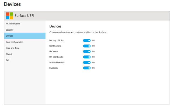This screenshot has width=182, height=110.
Task: Click the Bluetooth row label
Action: tap(53, 68)
